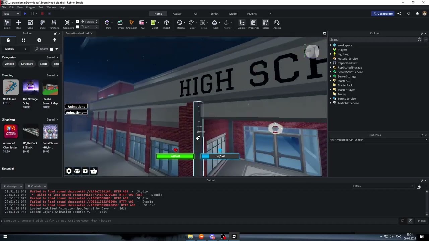The image size is (429, 241).
Task: Expand the Lighting tree node
Action: [x=331, y=54]
